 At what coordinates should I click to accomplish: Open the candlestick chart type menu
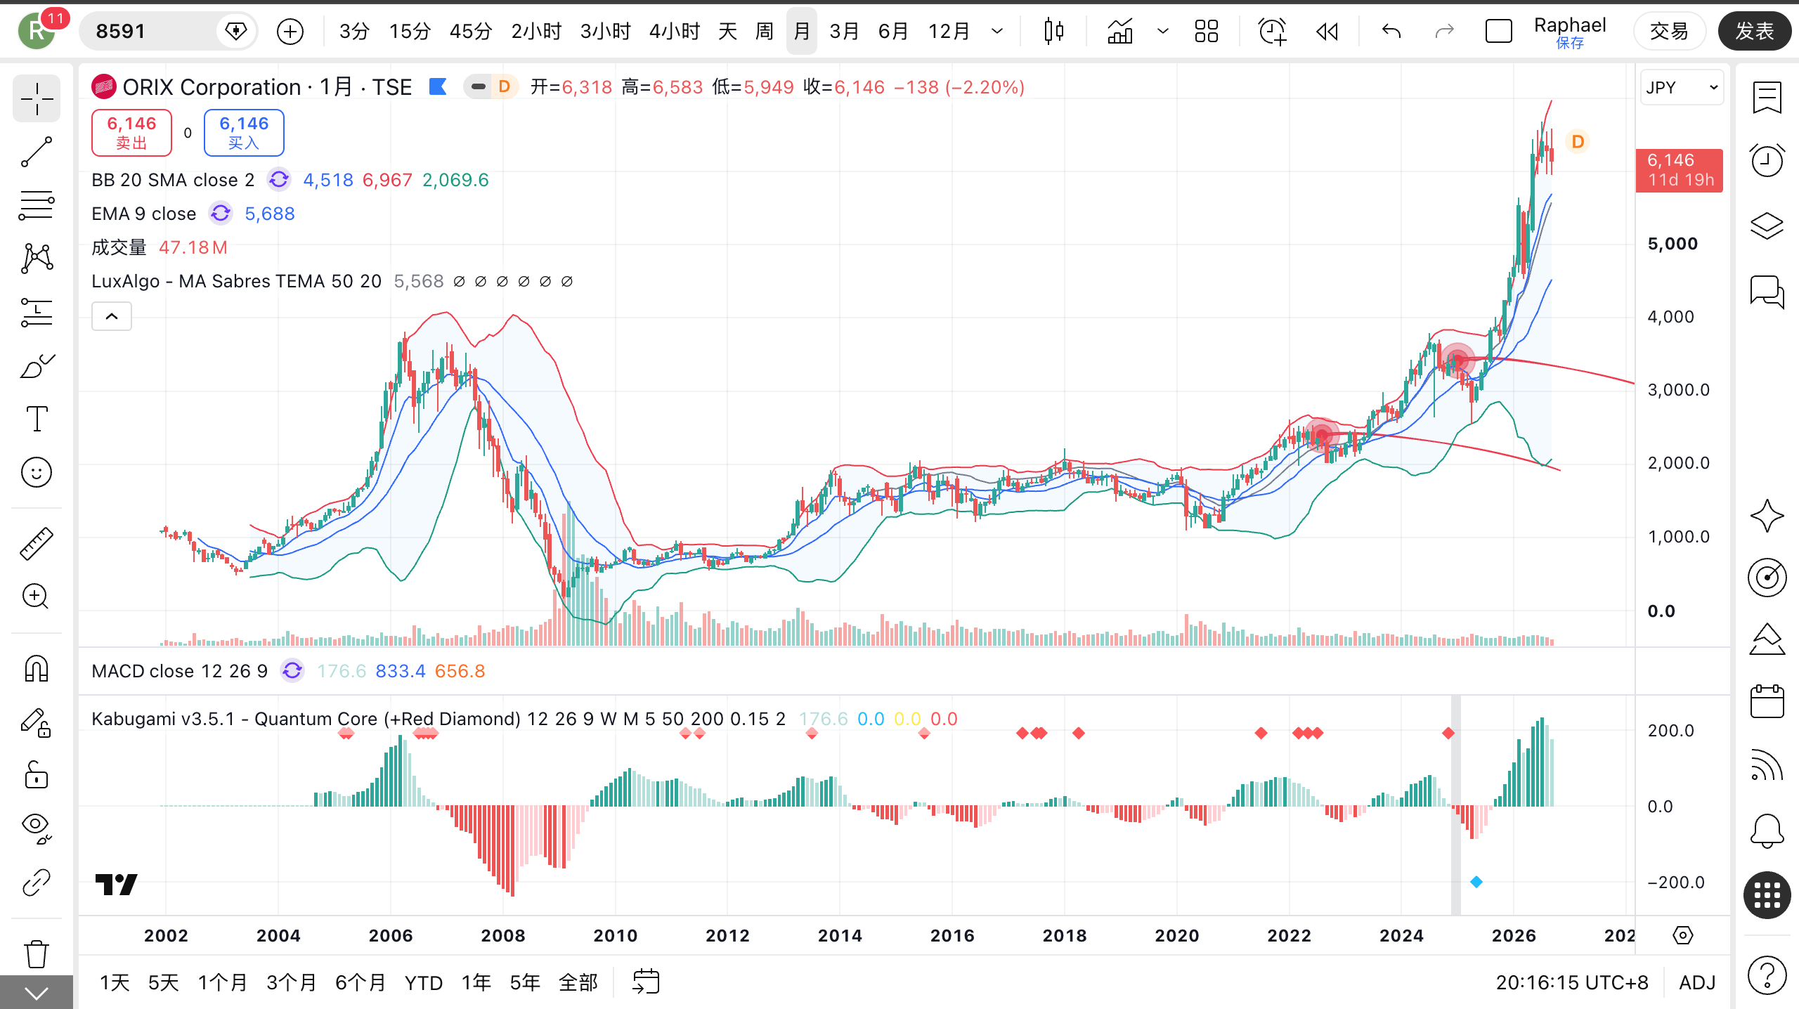click(1054, 31)
